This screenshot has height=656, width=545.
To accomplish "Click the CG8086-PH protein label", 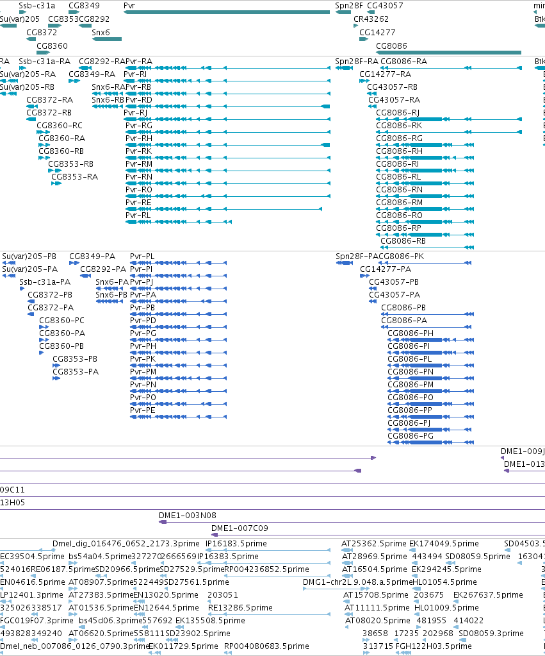I will coord(411,333).
